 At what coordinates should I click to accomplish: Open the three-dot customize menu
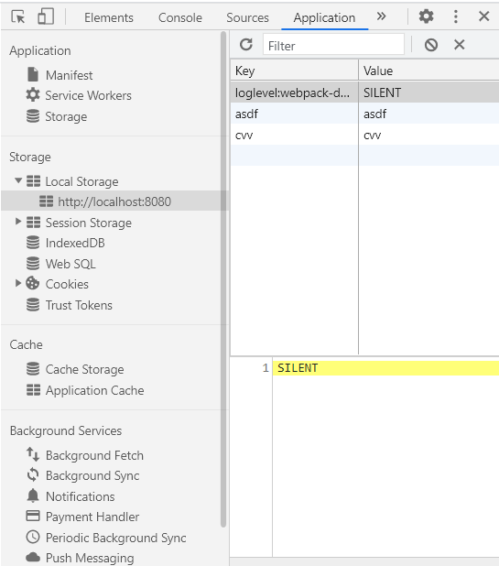tap(456, 16)
